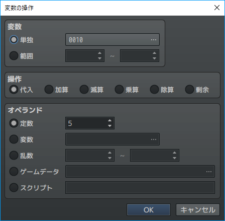Viewport: 225px width, 221px height.
Task: Select the 乱数 (random) operand option
Action: pos(14,156)
